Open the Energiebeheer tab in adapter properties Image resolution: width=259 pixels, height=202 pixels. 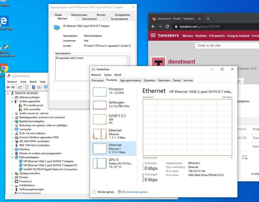click(123, 15)
